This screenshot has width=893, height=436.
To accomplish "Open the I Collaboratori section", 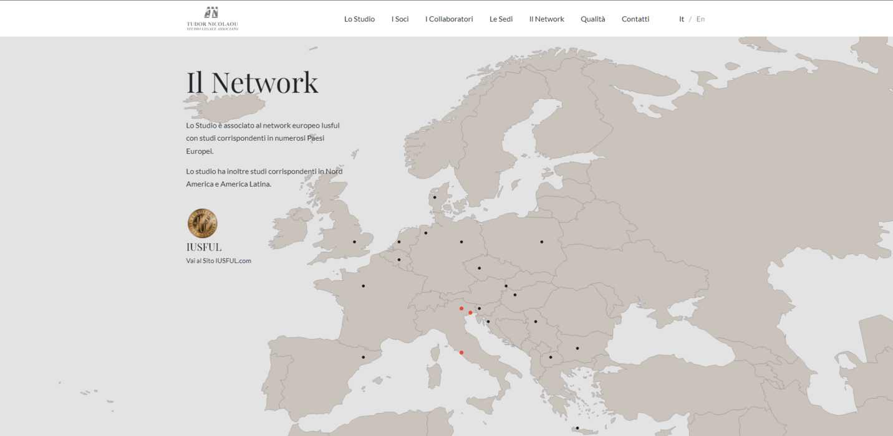I will 449,19.
